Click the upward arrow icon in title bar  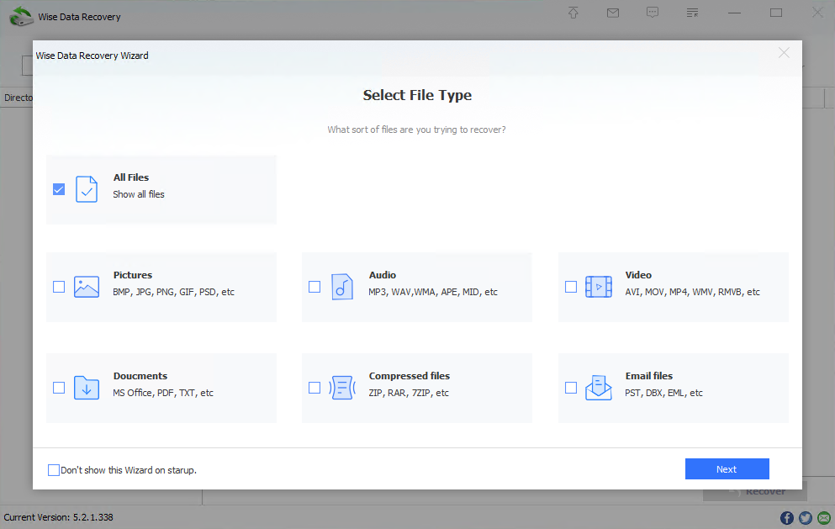tap(573, 13)
